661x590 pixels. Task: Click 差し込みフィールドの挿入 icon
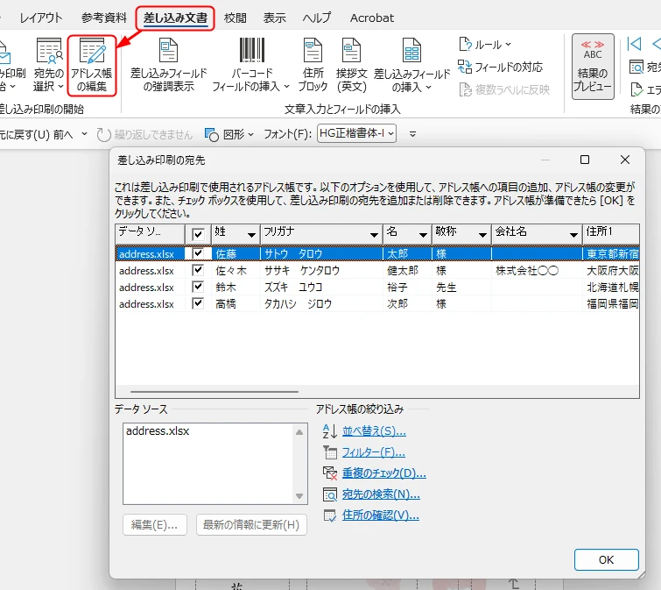point(411,50)
